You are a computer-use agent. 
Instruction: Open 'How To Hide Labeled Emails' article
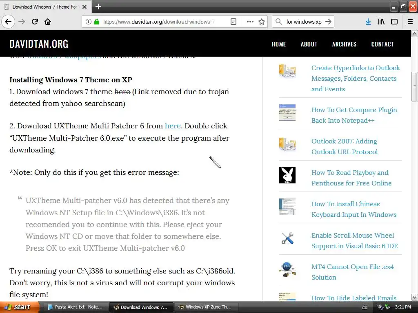click(354, 298)
